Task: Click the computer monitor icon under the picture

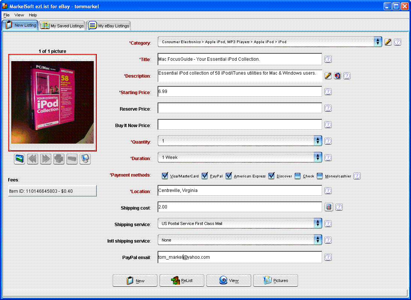Action: tap(85, 159)
